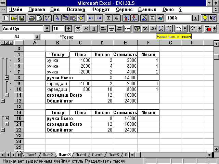Redo the last action with the repeat arrow

pos(99,18)
